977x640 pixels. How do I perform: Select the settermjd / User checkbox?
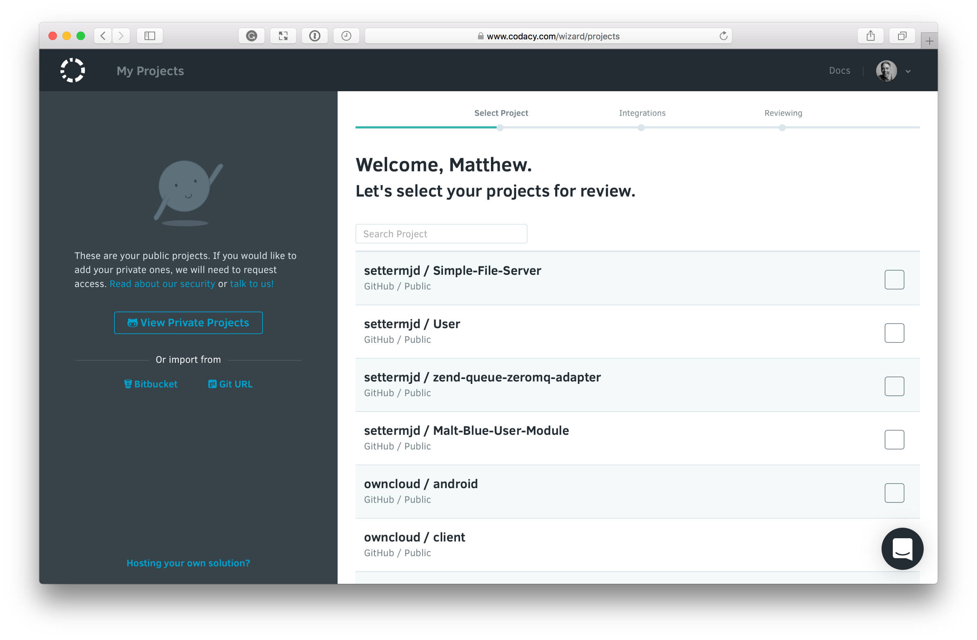pos(894,333)
